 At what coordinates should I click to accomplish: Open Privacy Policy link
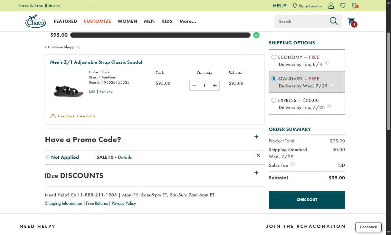[x=124, y=203]
